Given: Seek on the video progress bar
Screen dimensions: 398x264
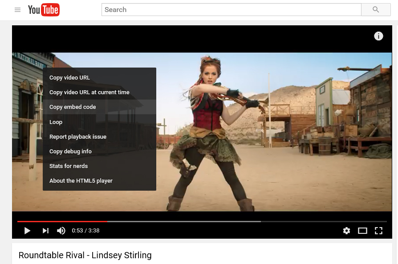Looking at the screenshot, I should (x=202, y=221).
